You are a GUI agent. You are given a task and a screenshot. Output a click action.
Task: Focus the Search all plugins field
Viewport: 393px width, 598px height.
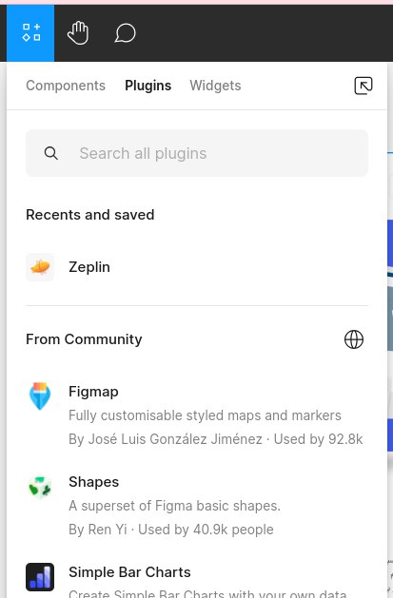(197, 153)
